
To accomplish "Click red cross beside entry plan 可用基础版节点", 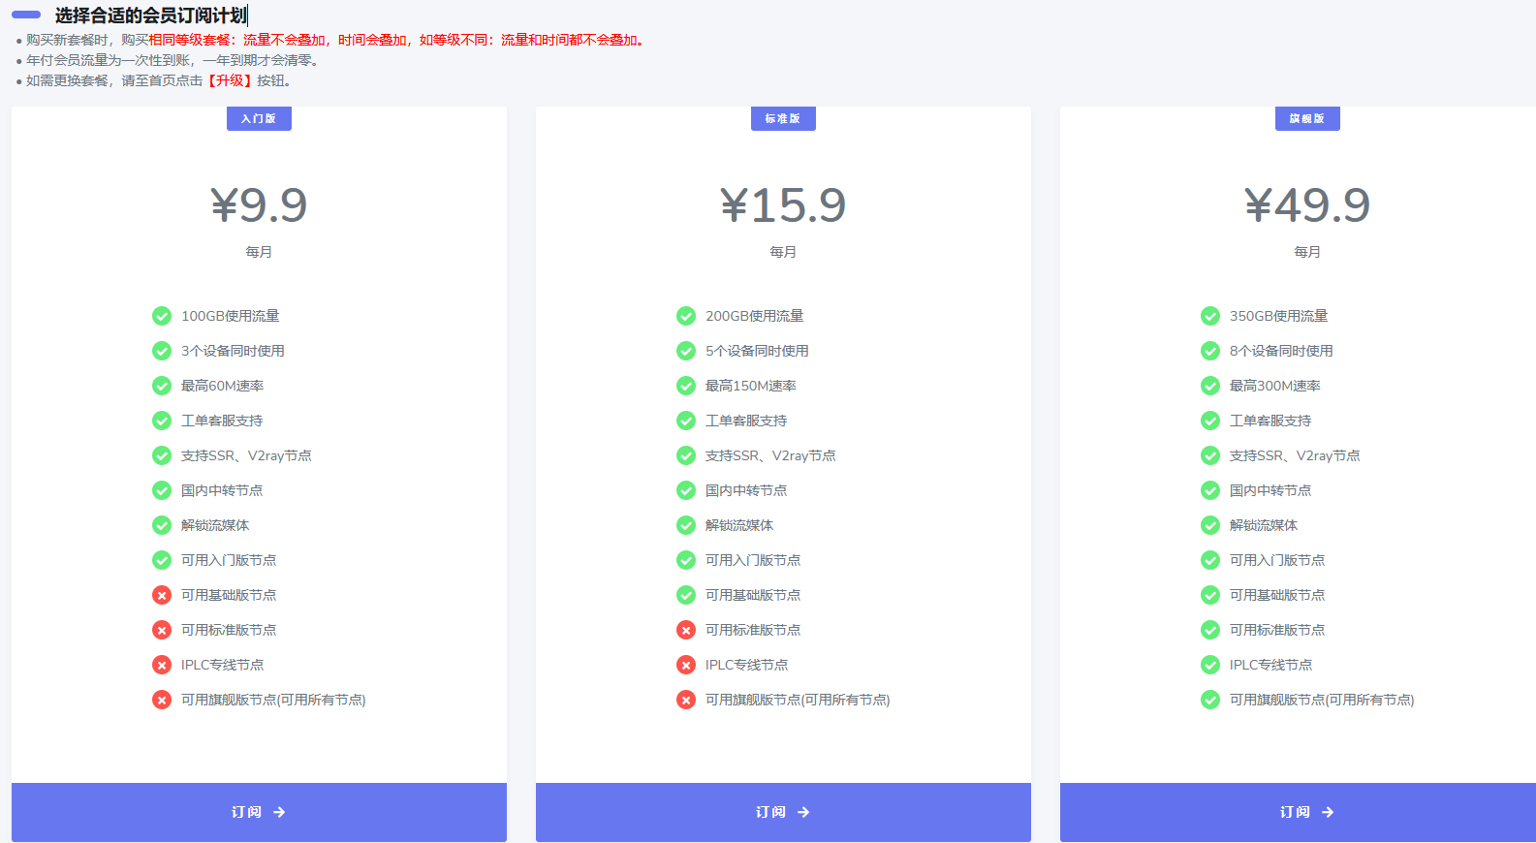I will pyautogui.click(x=162, y=595).
